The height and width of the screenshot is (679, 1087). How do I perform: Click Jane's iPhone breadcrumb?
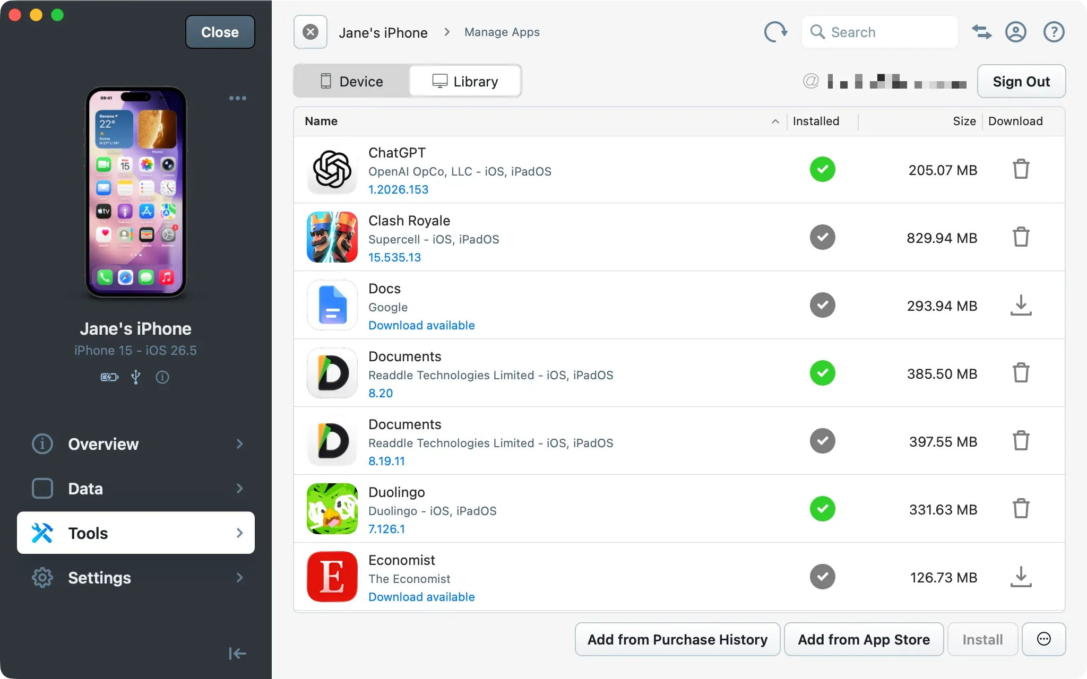(x=383, y=32)
